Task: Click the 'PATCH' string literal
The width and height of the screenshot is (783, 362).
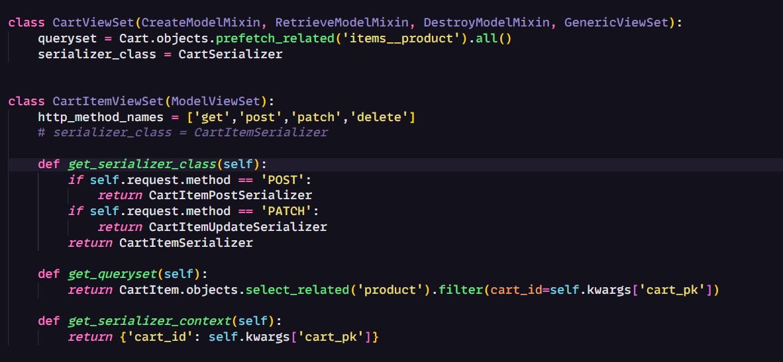Action: point(286,211)
